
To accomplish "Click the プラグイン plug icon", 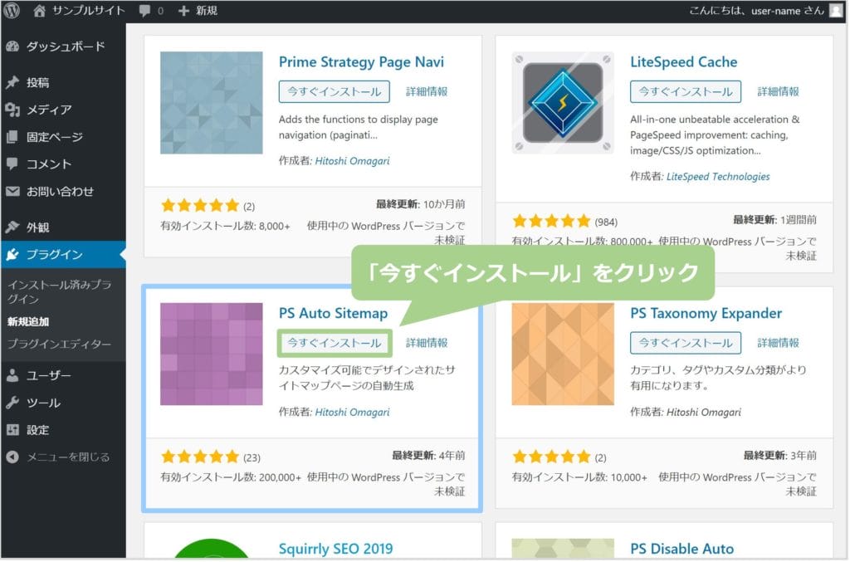I will [x=12, y=255].
